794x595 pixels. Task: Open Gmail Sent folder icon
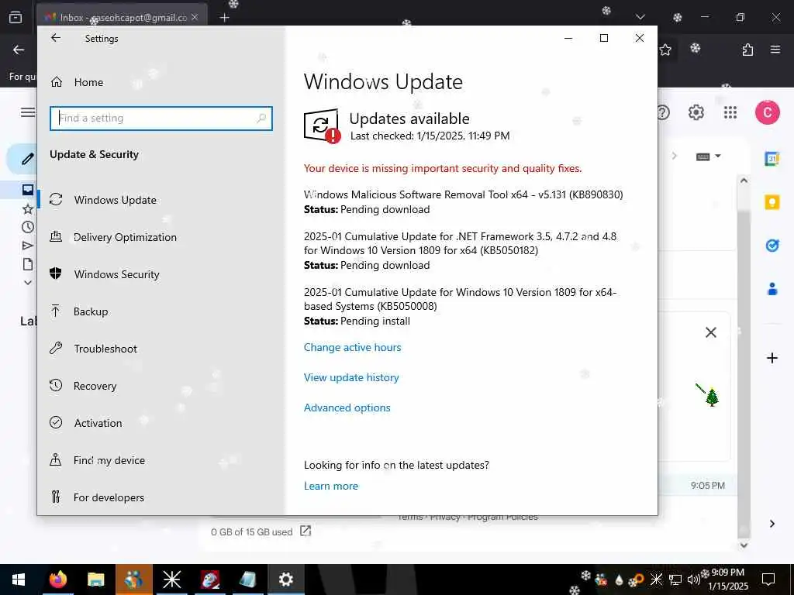[28, 246]
